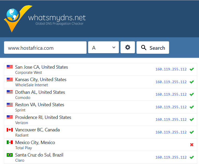
Task: Click the US flag next to Kansas City
Action: click(10, 80)
